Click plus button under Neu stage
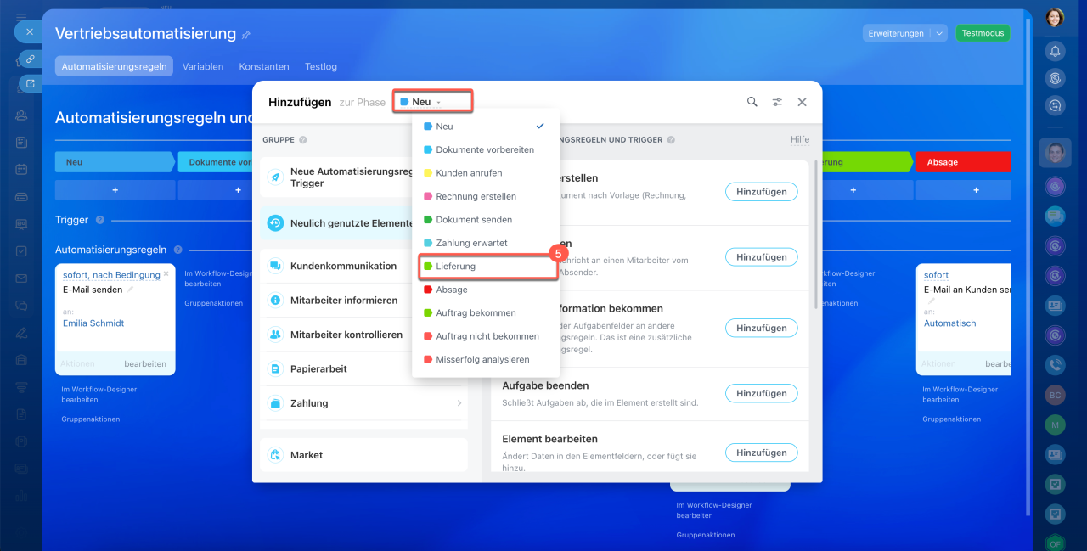 pyautogui.click(x=115, y=190)
